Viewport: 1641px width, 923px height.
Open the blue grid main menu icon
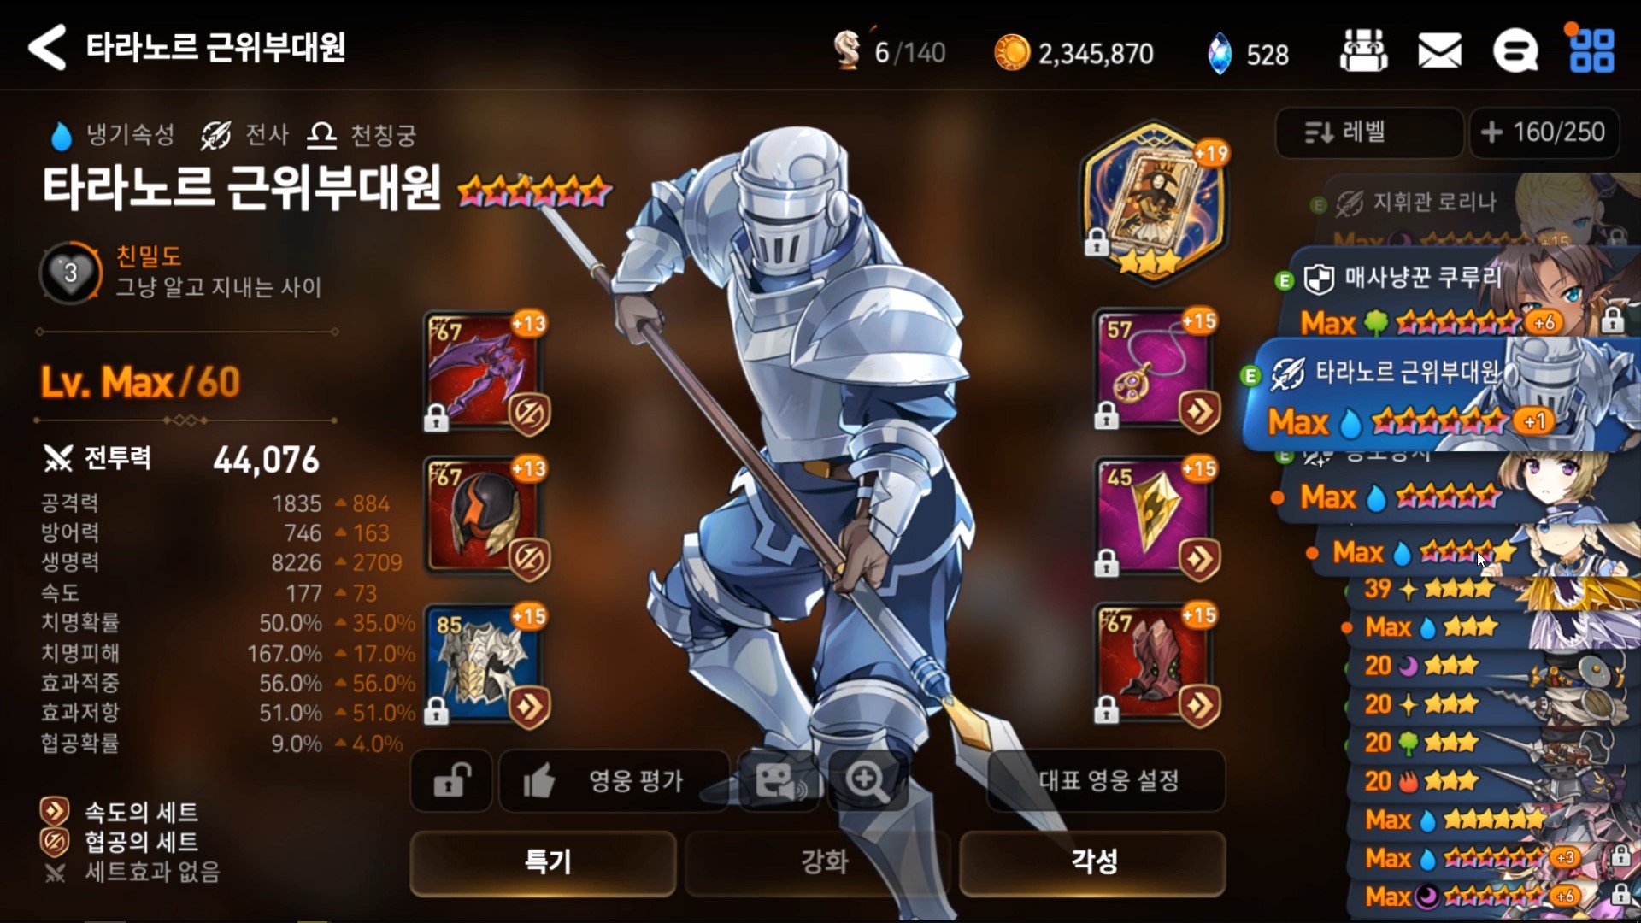coord(1591,50)
